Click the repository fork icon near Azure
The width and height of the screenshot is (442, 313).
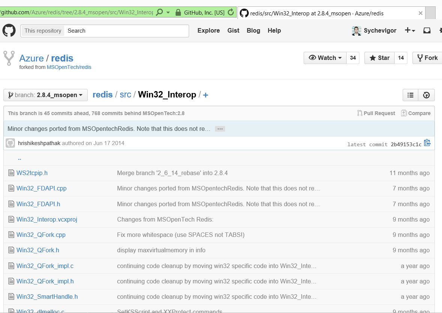pos(9,58)
